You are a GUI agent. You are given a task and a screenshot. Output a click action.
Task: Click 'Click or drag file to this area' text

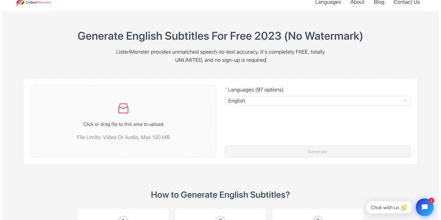click(x=123, y=124)
